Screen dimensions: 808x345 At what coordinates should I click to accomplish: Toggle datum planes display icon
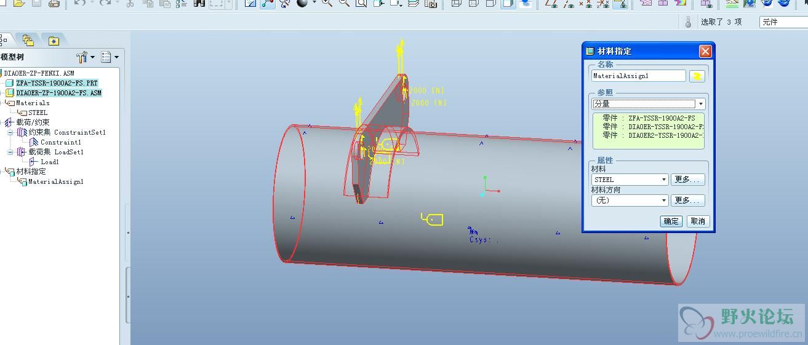(552, 3)
